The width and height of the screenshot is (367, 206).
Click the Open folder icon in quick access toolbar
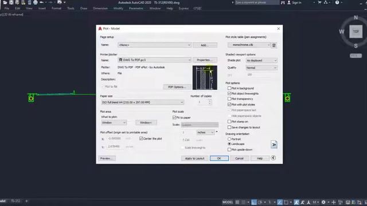tap(5, 2)
